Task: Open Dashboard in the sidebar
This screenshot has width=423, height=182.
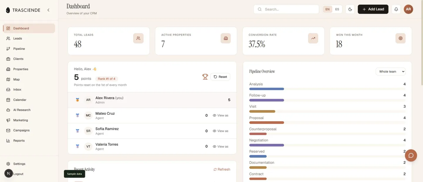Action: coord(29,28)
